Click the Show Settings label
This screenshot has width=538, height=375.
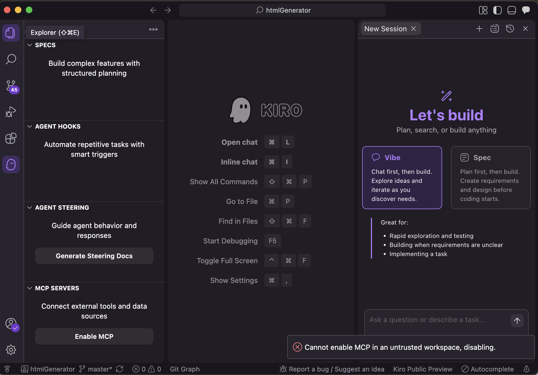coord(234,280)
